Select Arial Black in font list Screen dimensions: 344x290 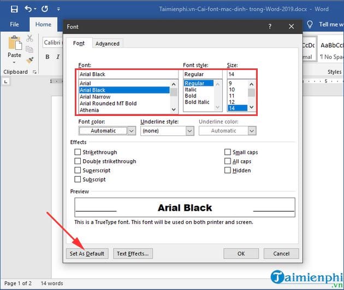click(x=124, y=90)
